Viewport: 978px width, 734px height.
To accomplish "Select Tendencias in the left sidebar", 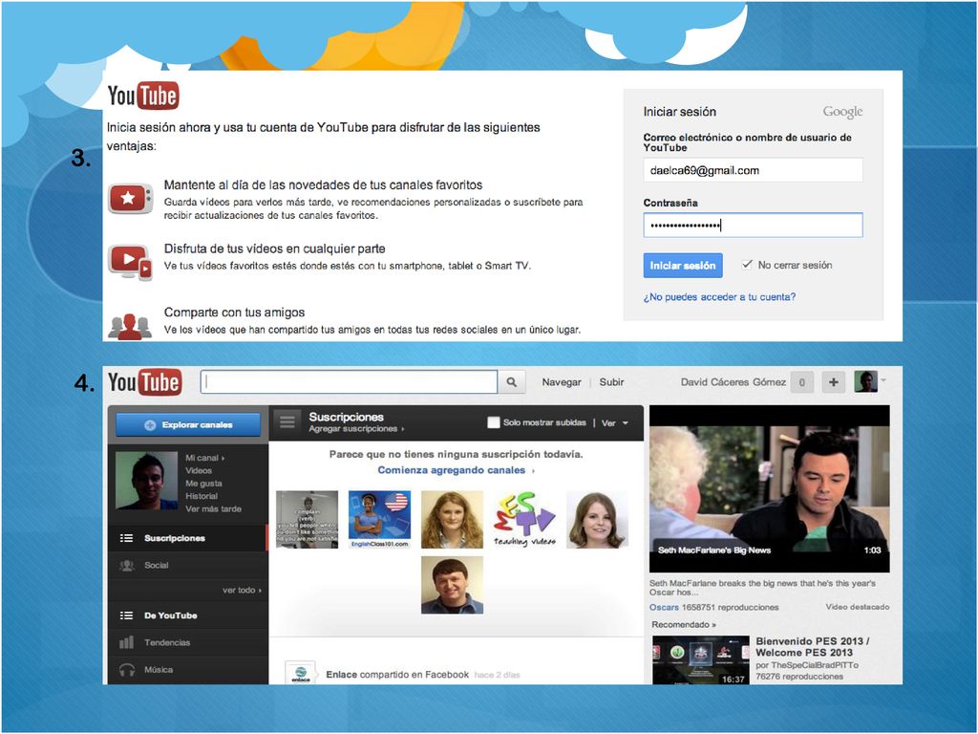I will 188,642.
